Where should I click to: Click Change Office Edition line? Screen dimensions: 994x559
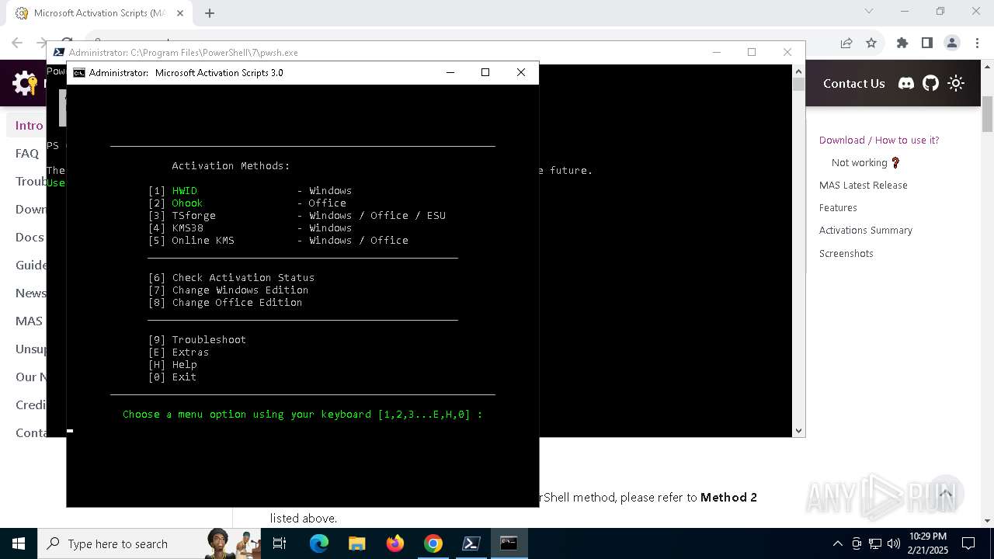coord(225,302)
